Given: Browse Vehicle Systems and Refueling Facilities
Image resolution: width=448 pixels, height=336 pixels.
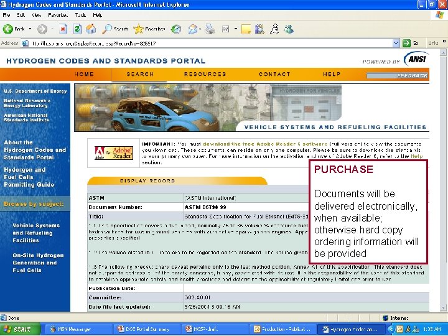Looking at the screenshot, I should (x=36, y=233).
